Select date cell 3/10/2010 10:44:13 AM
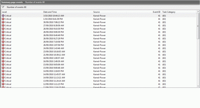 pyautogui.click(x=53, y=16)
